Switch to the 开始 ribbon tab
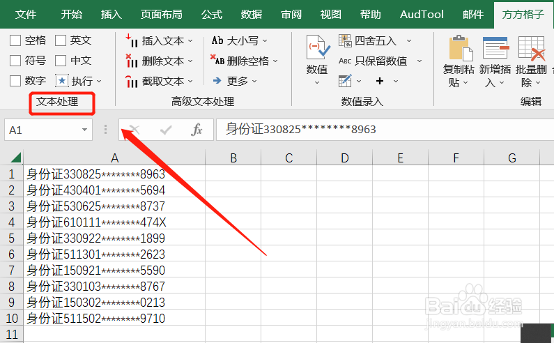 click(71, 15)
